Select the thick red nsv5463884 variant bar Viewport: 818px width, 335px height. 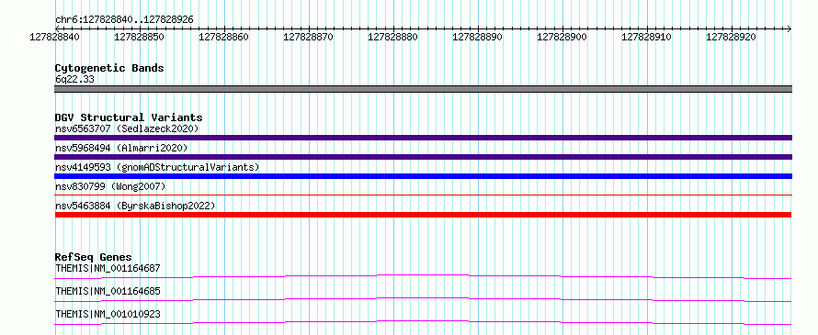click(x=423, y=215)
